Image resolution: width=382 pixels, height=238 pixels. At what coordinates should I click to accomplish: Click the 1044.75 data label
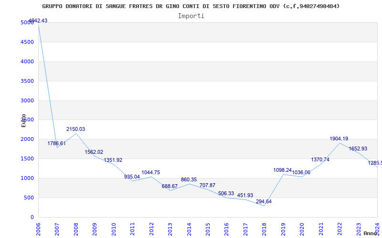point(151,172)
